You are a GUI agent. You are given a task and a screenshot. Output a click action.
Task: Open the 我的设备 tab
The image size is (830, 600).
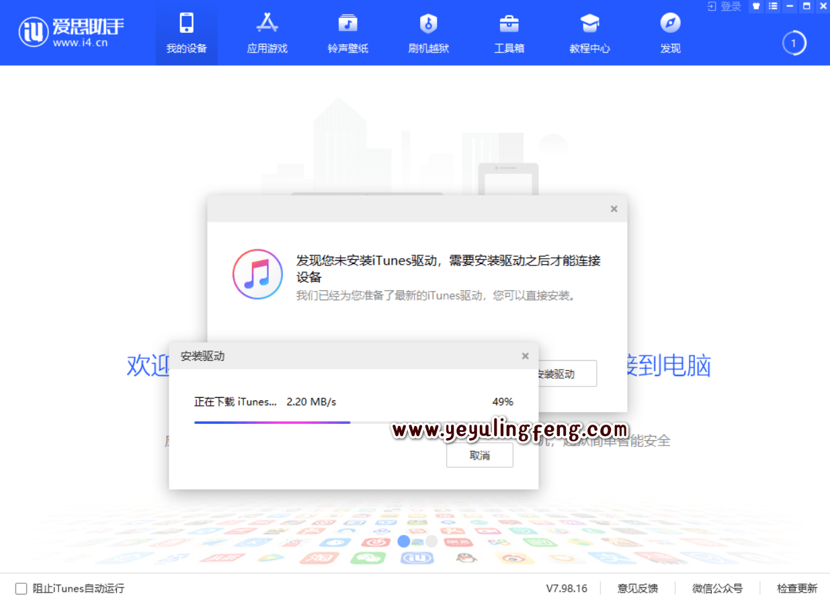pyautogui.click(x=187, y=33)
